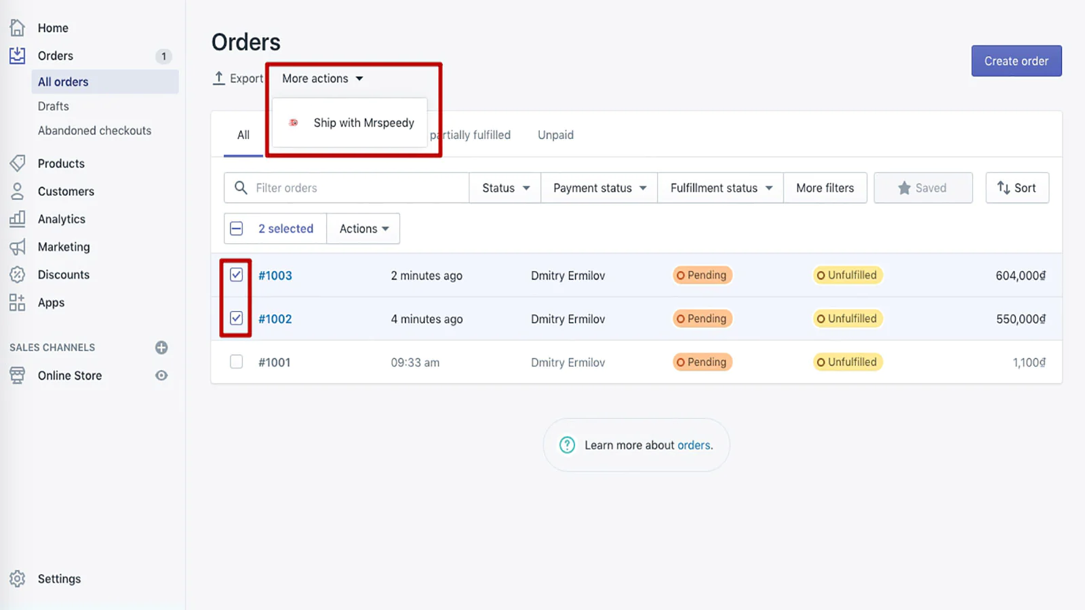Uncheck order #1003 checkbox
This screenshot has height=610, width=1085.
(x=236, y=275)
